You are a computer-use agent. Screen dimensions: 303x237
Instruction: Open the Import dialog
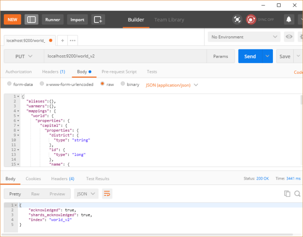[77, 19]
